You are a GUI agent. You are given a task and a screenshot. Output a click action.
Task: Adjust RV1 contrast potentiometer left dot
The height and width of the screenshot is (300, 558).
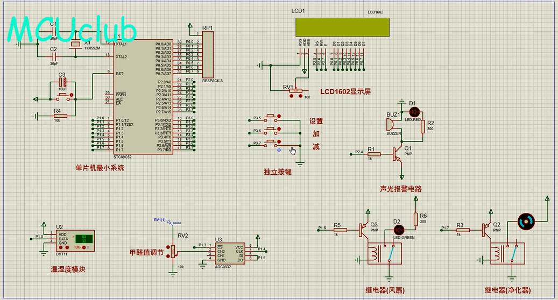[x=292, y=97]
